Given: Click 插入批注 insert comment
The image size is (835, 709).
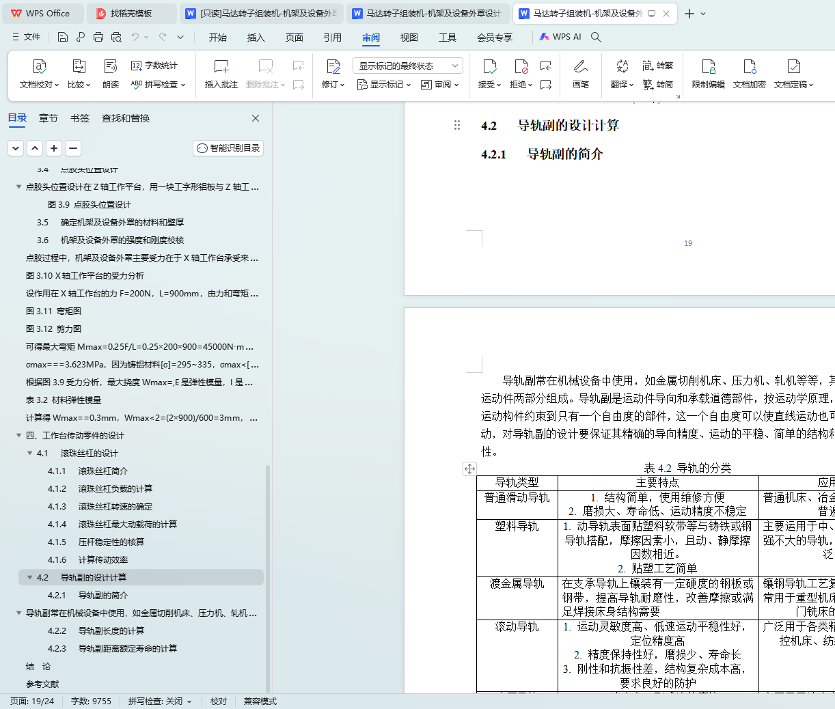Looking at the screenshot, I should pyautogui.click(x=221, y=74).
